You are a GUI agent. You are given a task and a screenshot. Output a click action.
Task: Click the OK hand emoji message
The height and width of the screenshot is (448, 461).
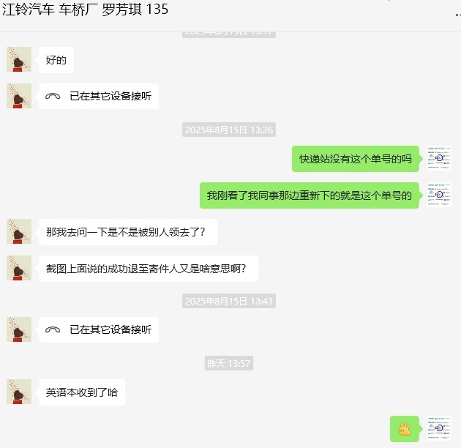pos(405,429)
